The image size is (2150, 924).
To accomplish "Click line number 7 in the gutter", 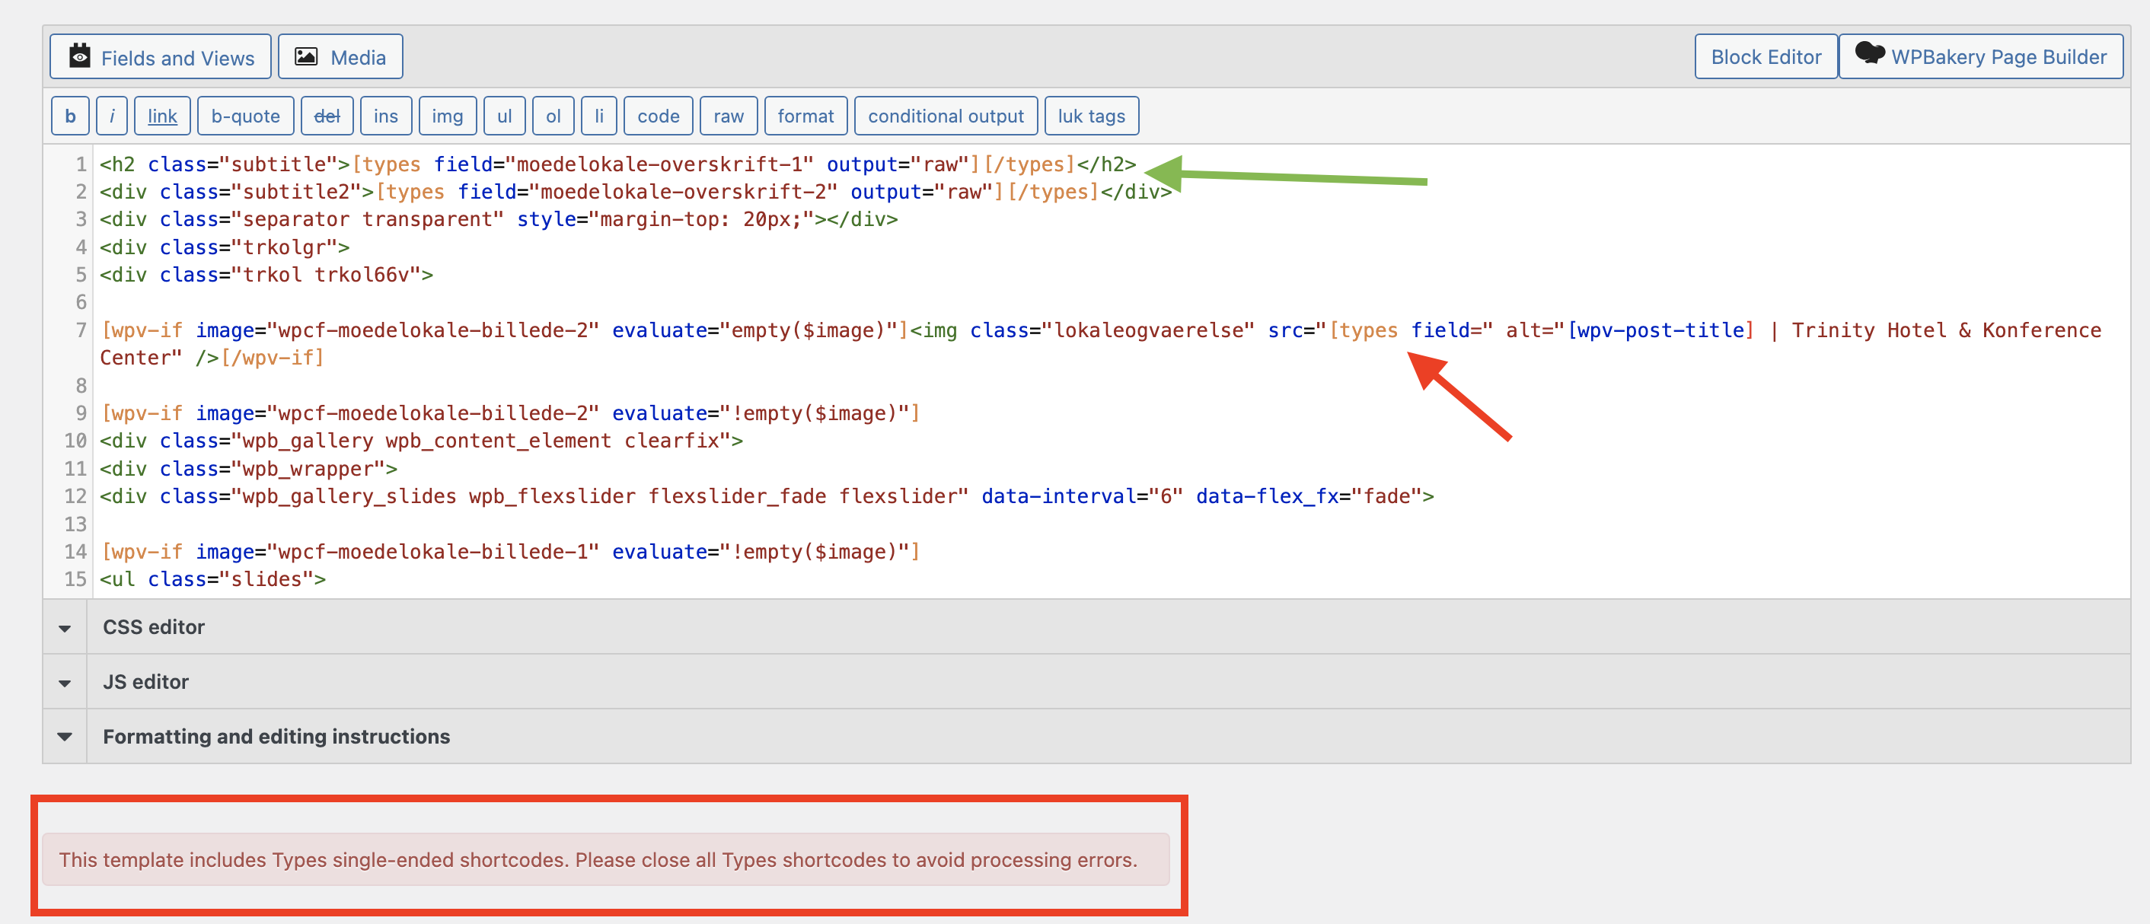I will (81, 330).
